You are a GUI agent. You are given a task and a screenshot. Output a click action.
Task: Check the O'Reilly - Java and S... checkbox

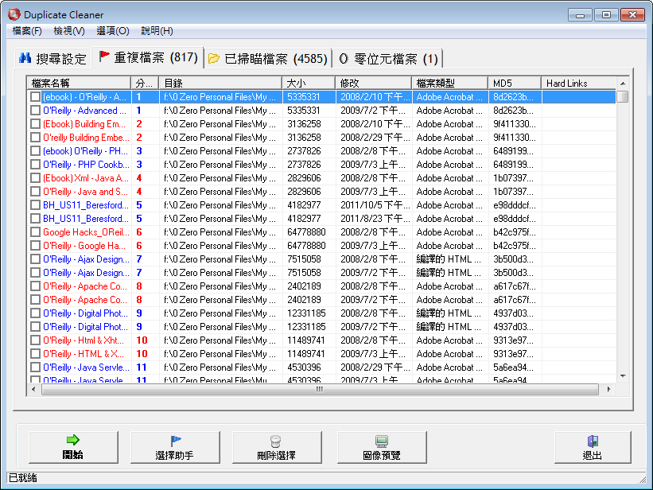point(36,192)
